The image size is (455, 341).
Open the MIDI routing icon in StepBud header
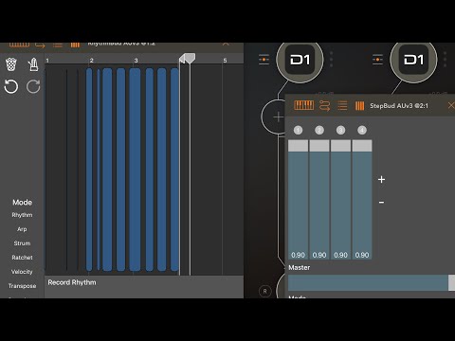324,105
